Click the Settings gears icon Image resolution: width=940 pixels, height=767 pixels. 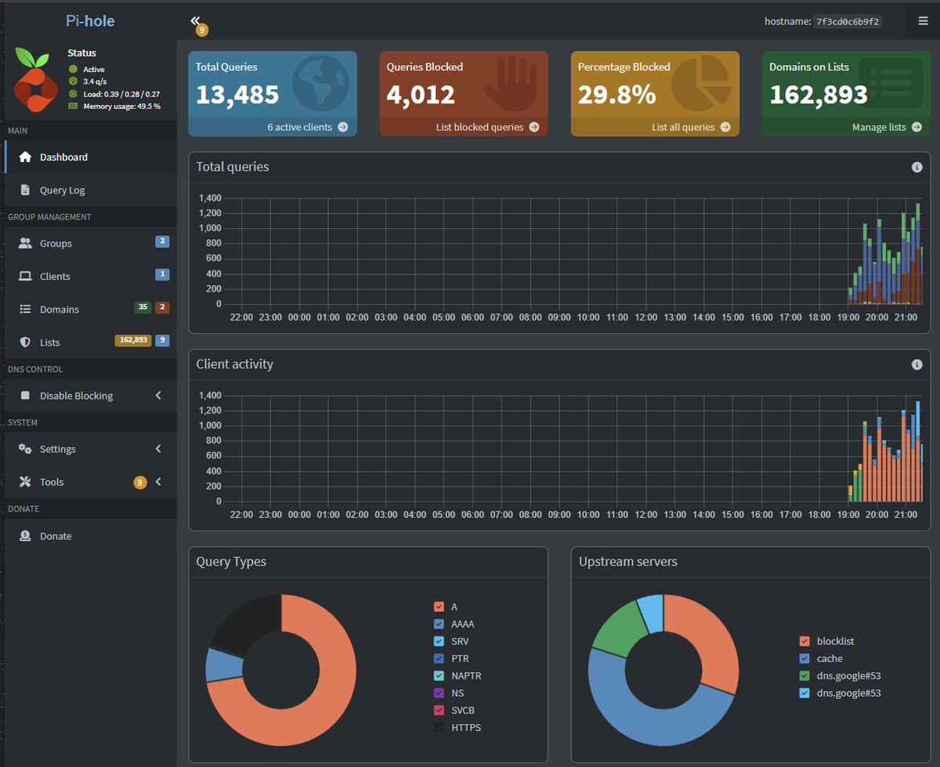(25, 449)
